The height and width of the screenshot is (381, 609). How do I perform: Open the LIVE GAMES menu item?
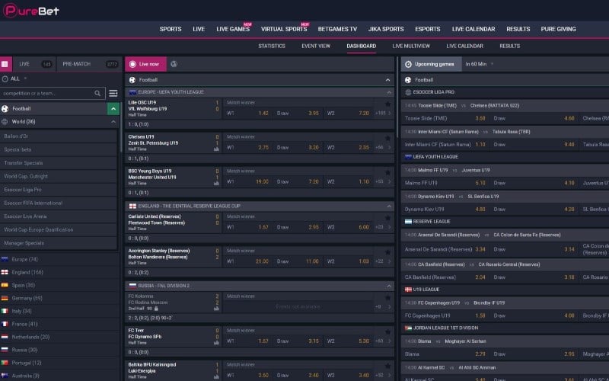point(233,29)
